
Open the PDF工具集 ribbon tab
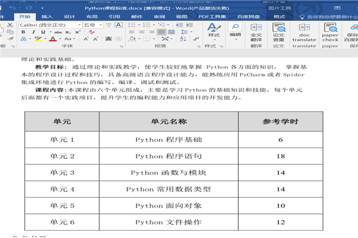[x=212, y=17]
